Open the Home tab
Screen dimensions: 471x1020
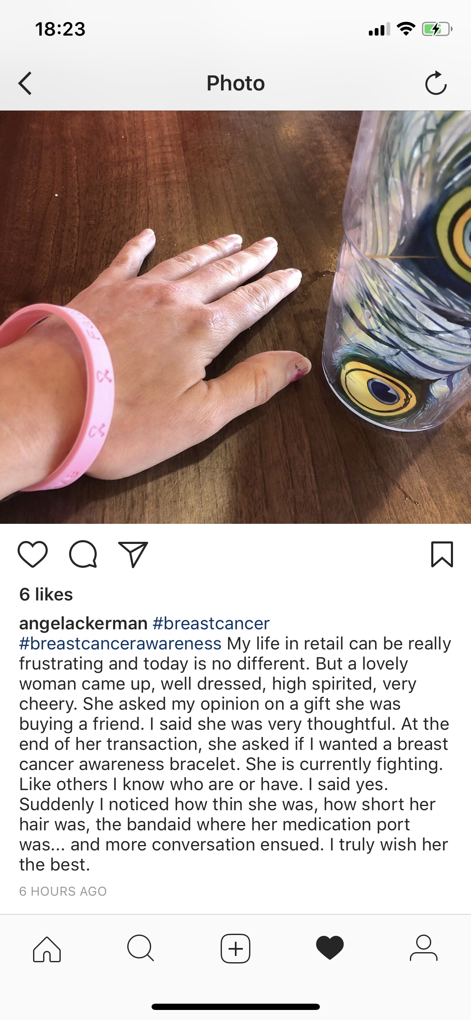pos(47,948)
